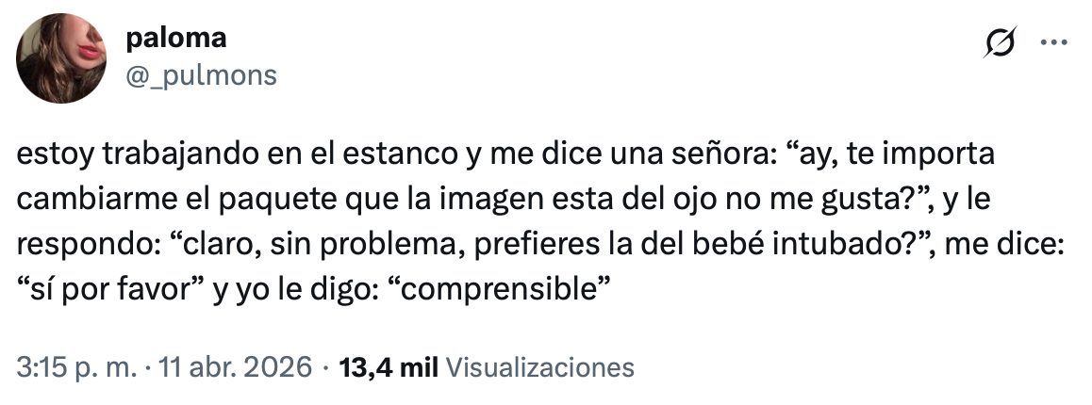Open the @_pulmons handle link
This screenshot has width=1092, height=405.
[x=201, y=74]
